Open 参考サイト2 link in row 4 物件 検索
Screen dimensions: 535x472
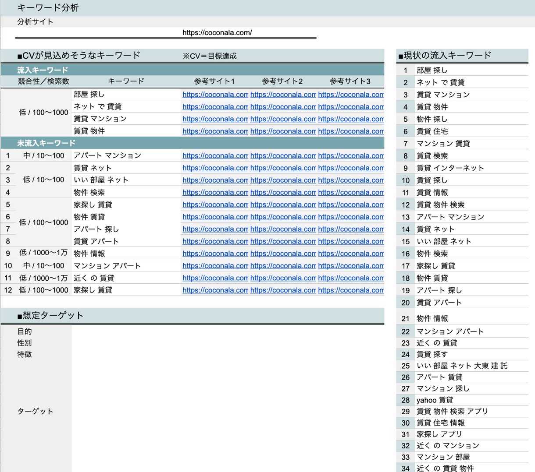(283, 192)
